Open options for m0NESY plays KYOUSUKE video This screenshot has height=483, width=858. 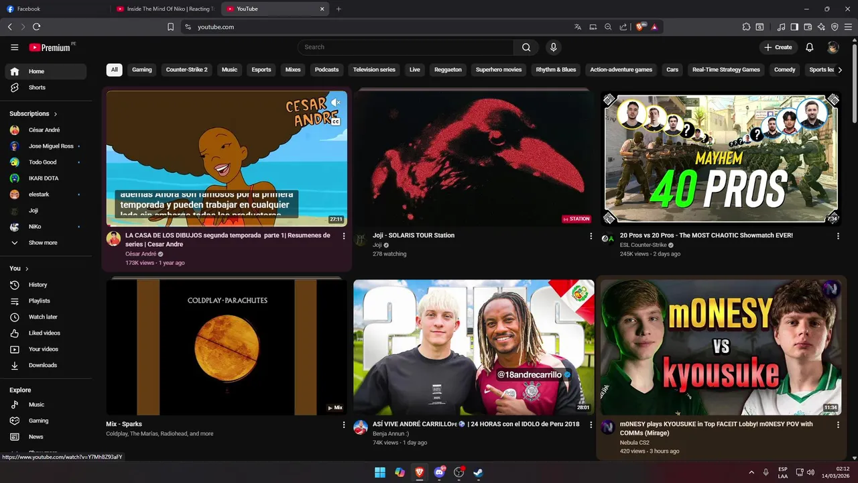pos(838,425)
